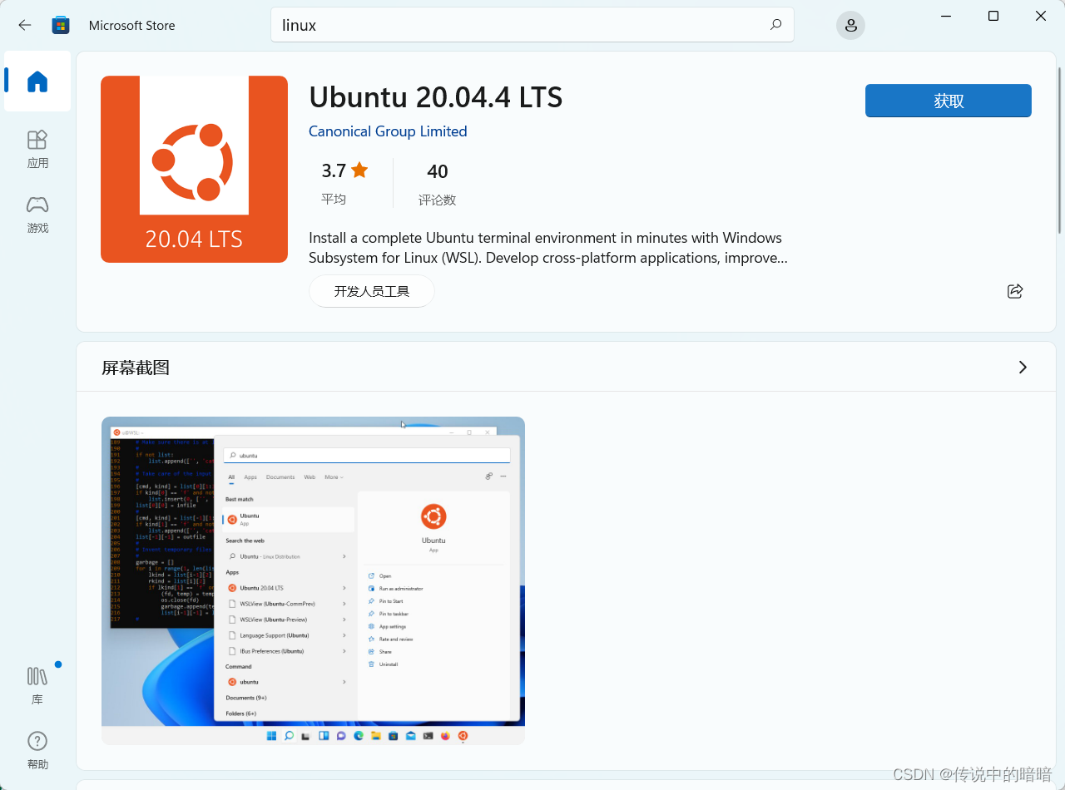
Task: Go to the Home sidebar icon
Action: 37,81
